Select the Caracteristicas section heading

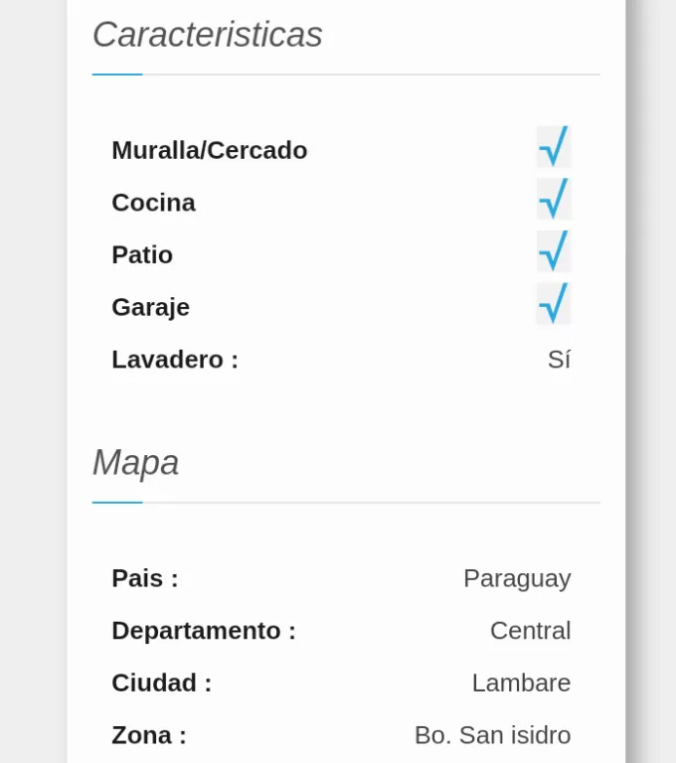click(208, 35)
